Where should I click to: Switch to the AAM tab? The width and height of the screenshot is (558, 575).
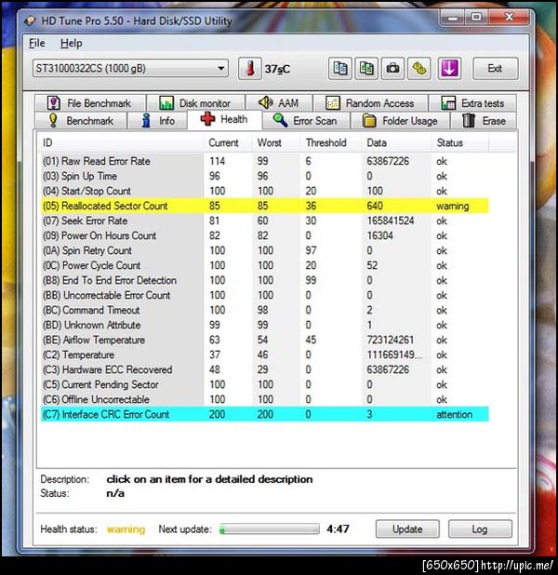point(279,103)
